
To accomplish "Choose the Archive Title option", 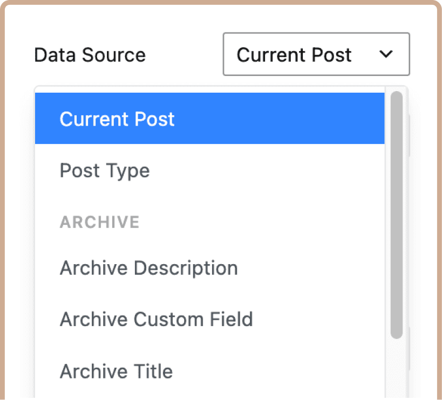I will click(x=210, y=371).
